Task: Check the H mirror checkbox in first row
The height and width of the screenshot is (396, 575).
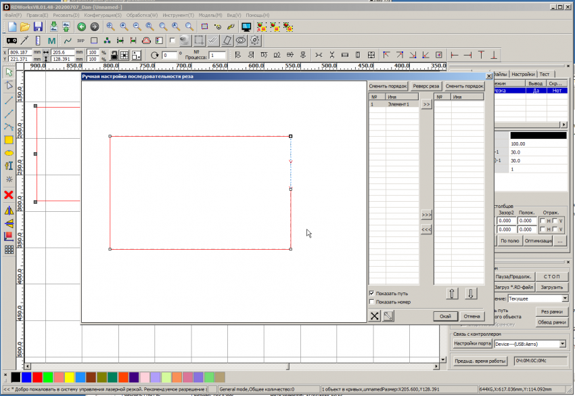Action: pyautogui.click(x=543, y=221)
